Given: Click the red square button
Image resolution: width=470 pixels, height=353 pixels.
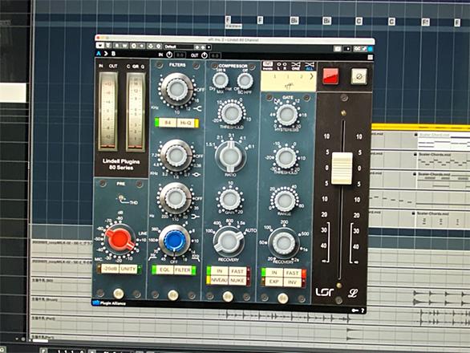Looking at the screenshot, I should pos(330,76).
